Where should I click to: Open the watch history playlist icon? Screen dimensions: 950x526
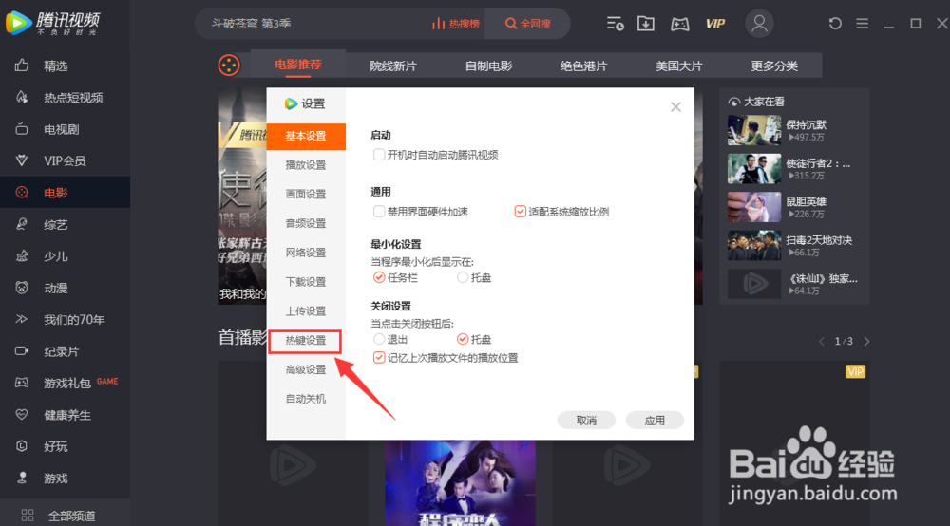coord(615,24)
